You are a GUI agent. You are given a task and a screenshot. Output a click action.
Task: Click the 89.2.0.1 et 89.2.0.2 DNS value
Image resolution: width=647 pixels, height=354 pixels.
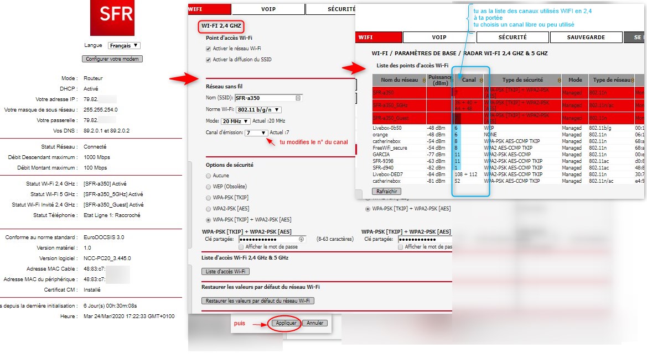106,131
